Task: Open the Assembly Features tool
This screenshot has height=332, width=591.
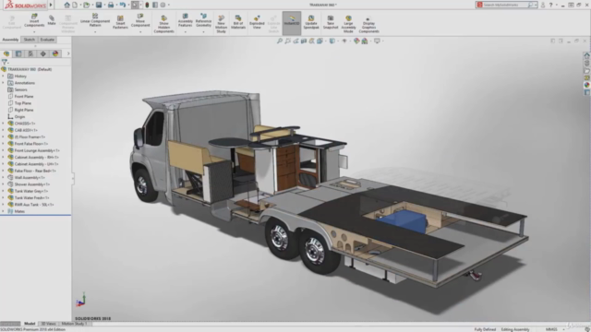Action: 185,20
